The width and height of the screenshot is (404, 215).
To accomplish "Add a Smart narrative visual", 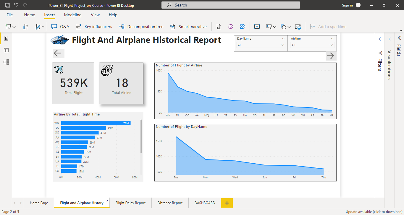I will pyautogui.click(x=188, y=26).
